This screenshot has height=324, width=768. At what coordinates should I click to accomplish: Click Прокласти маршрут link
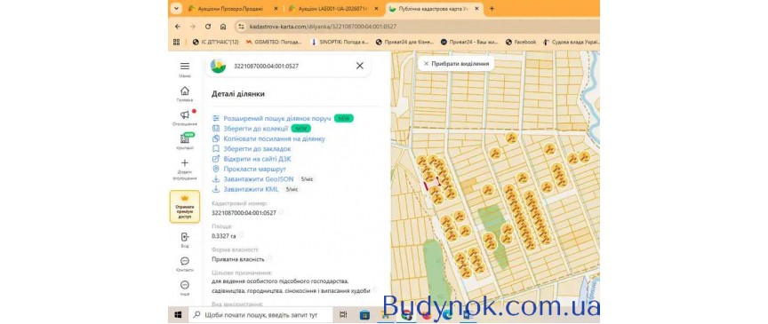pos(255,169)
